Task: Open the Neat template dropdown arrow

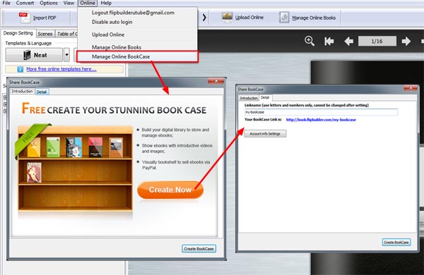Action: coord(67,55)
